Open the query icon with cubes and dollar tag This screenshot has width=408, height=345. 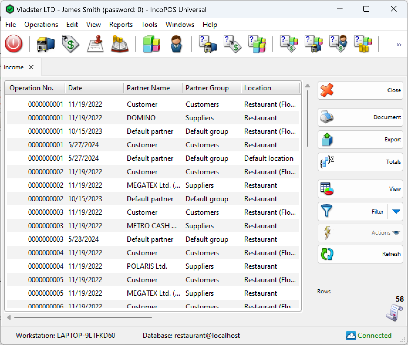[289, 44]
